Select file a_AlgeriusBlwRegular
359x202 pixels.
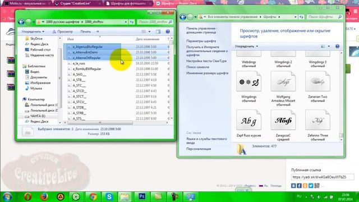pyautogui.click(x=88, y=47)
